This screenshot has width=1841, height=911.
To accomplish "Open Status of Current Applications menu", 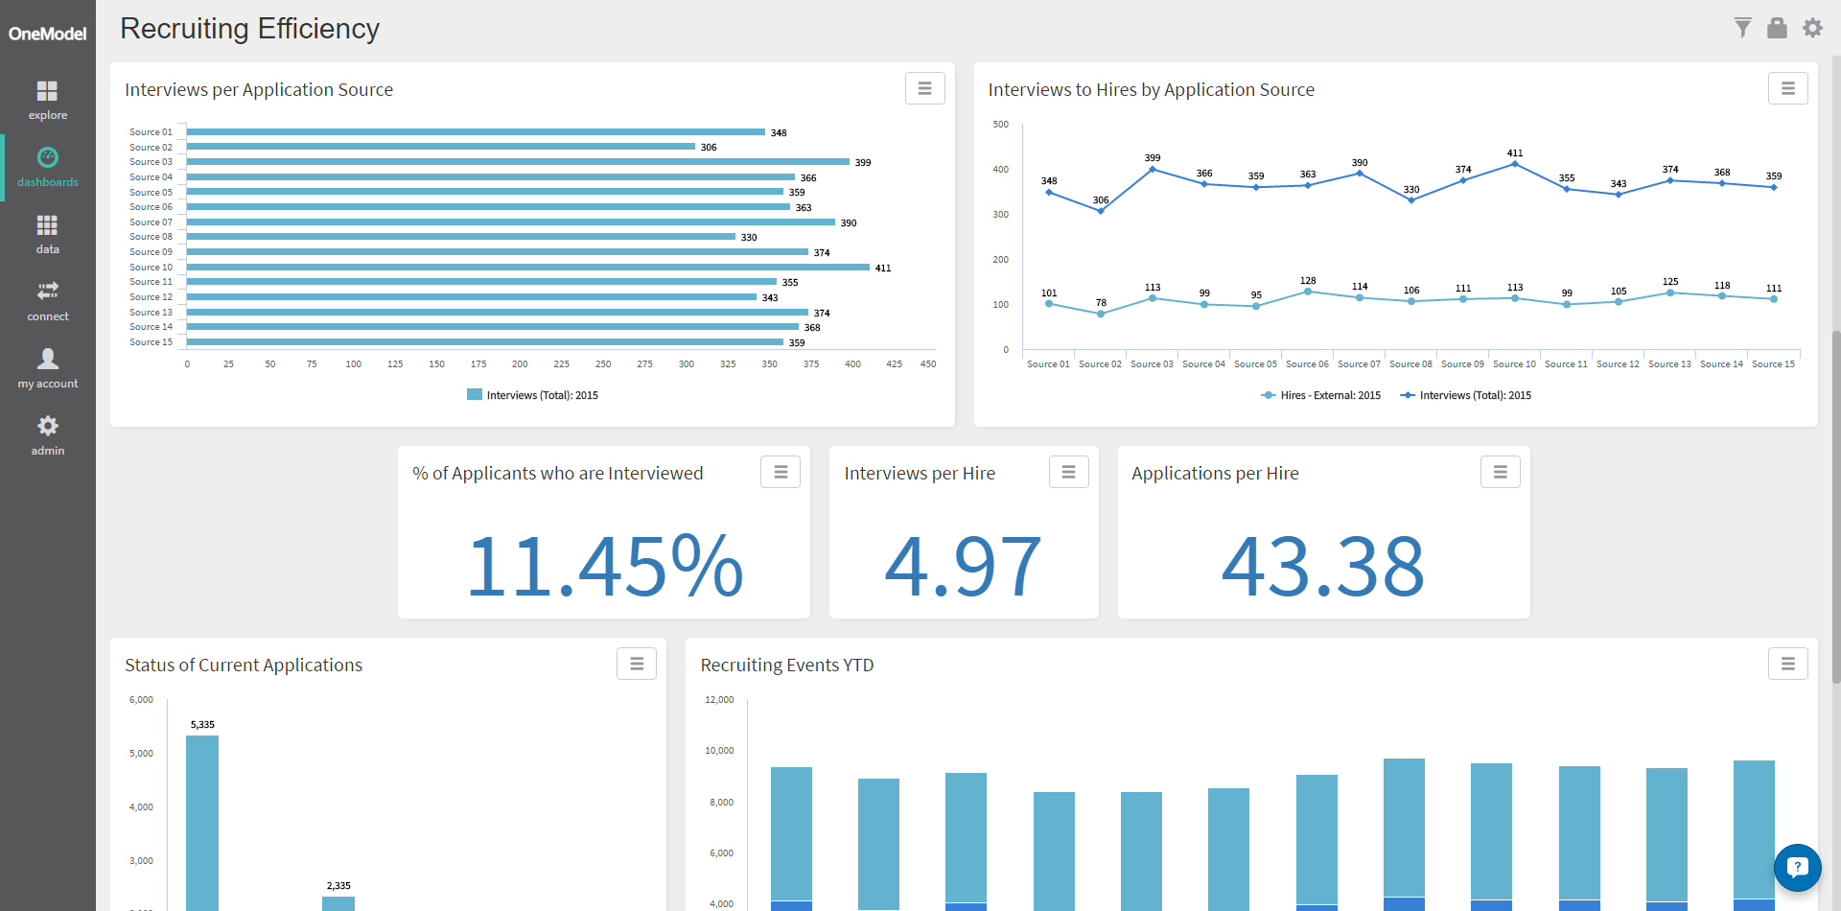I will pyautogui.click(x=636, y=664).
